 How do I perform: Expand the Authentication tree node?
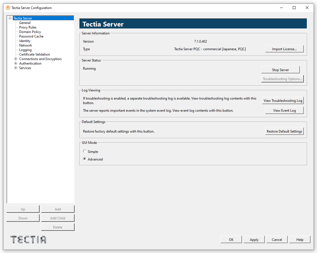point(16,63)
